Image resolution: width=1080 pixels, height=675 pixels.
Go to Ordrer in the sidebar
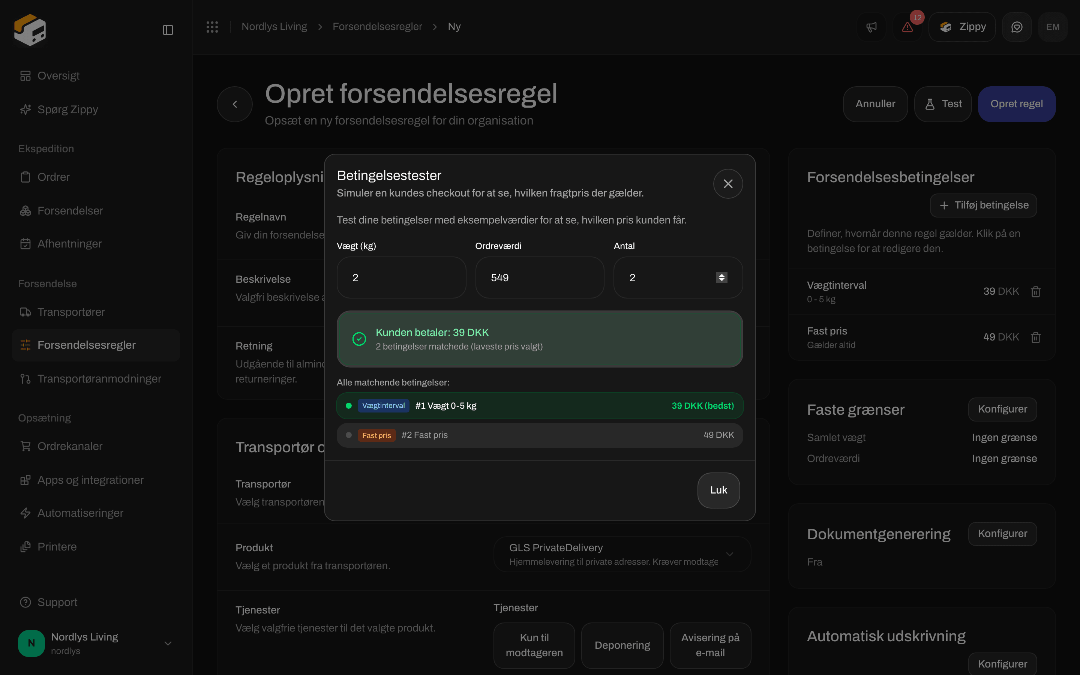[x=96, y=177]
